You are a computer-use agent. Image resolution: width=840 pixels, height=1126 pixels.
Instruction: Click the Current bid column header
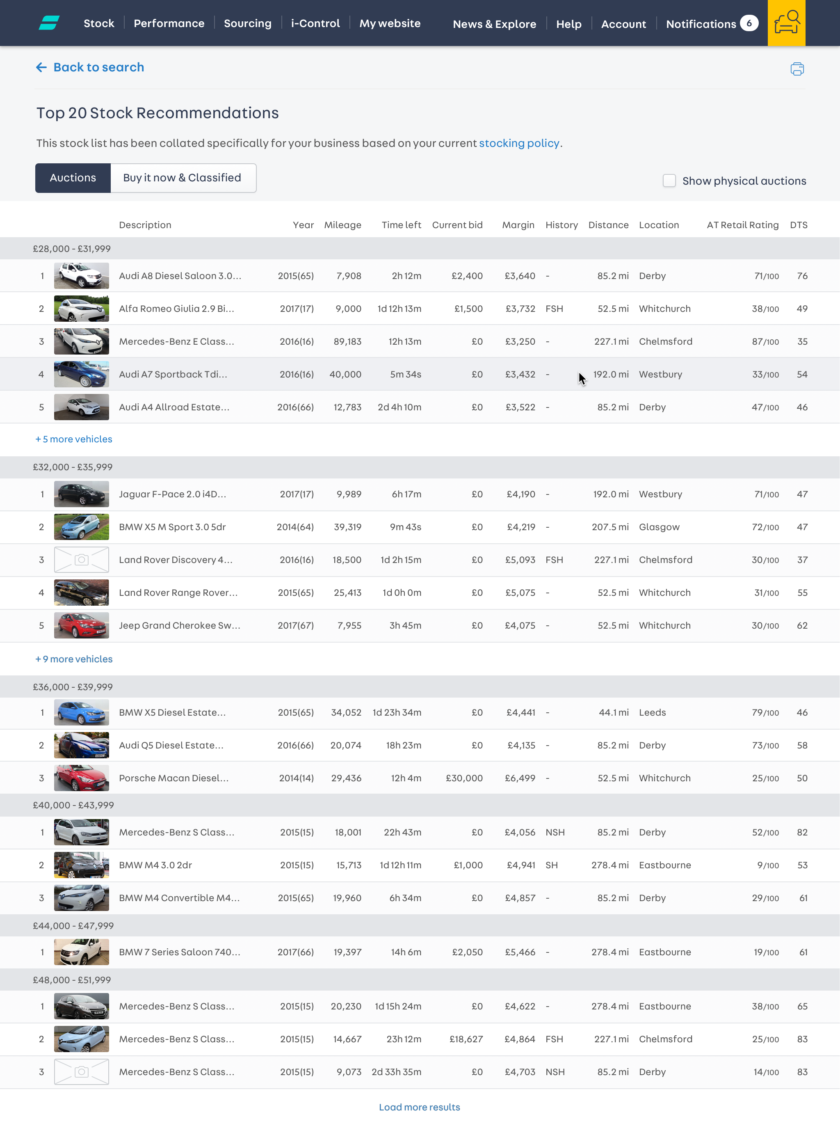point(457,225)
